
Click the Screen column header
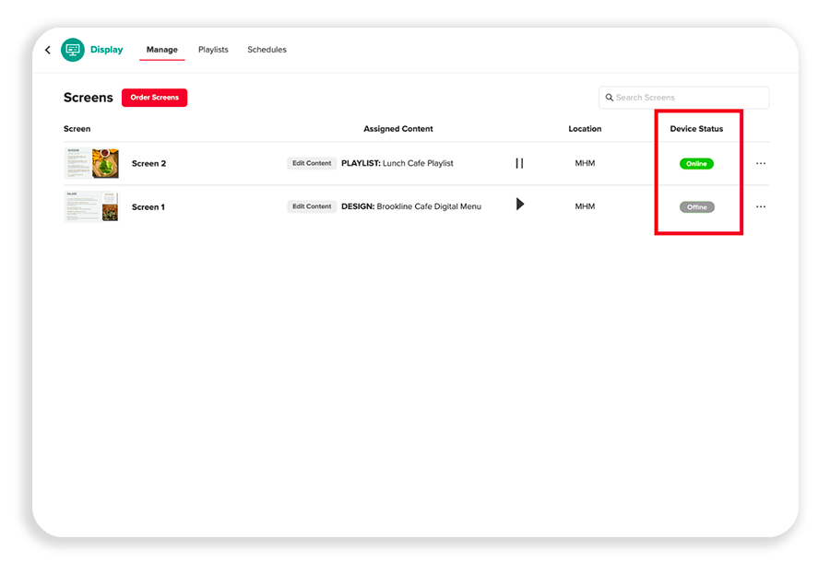pyautogui.click(x=77, y=129)
